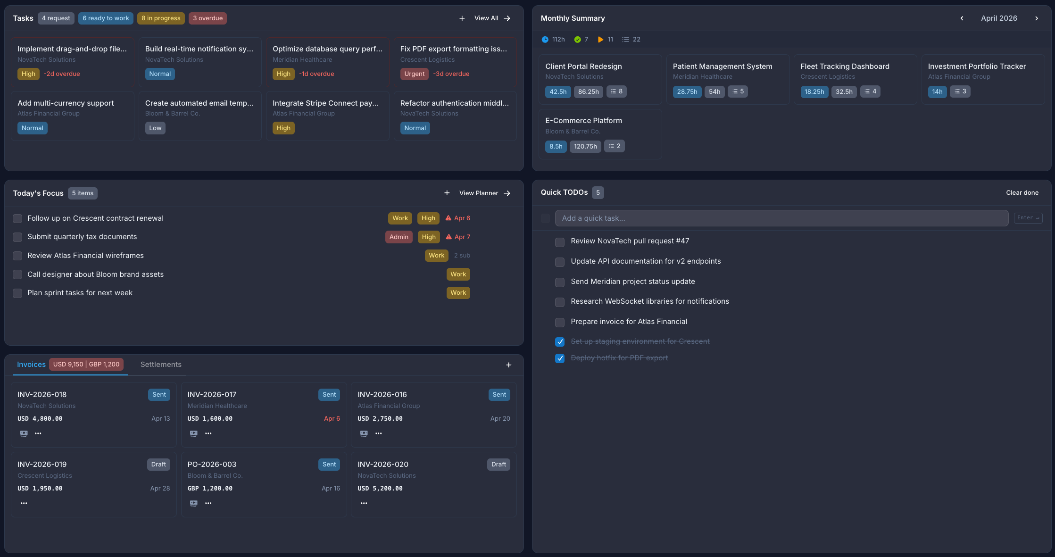This screenshot has height=557, width=1055.
Task: Open the April 2026 month selector
Action: pos(999,18)
